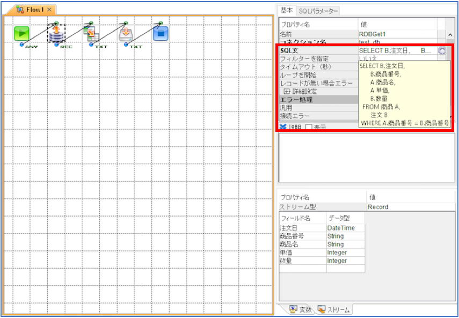Screen dimensions: 459x318
Task: Open the ストリーム tab
Action: [x=334, y=309]
